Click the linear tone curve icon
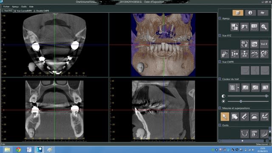Image resolution: width=272 pixels, height=153 pixels. [x=245, y=88]
